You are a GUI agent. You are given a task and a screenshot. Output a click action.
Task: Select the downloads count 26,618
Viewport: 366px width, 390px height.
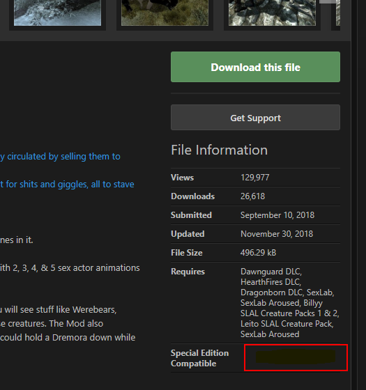tap(252, 196)
